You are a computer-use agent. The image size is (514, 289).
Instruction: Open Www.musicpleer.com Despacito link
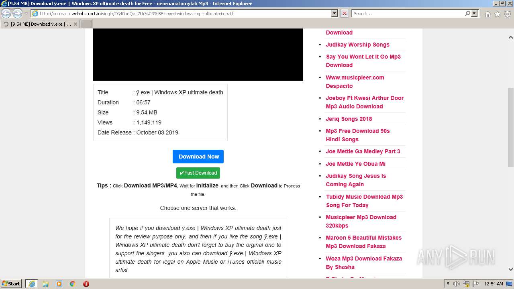click(355, 81)
